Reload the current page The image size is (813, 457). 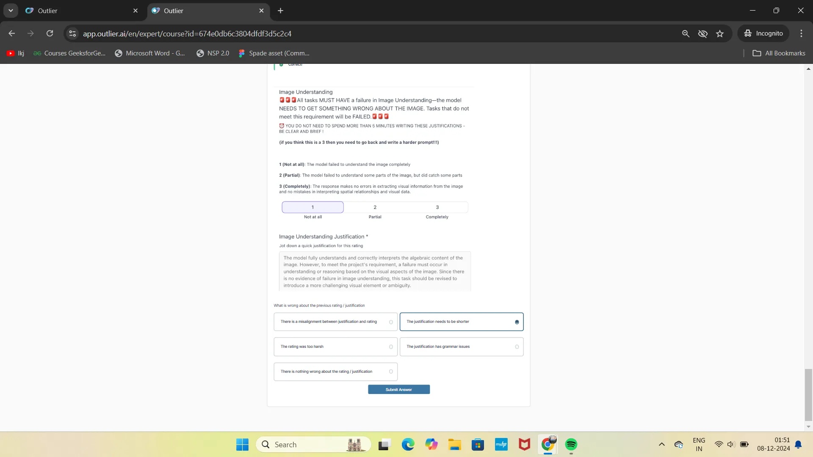point(50,33)
